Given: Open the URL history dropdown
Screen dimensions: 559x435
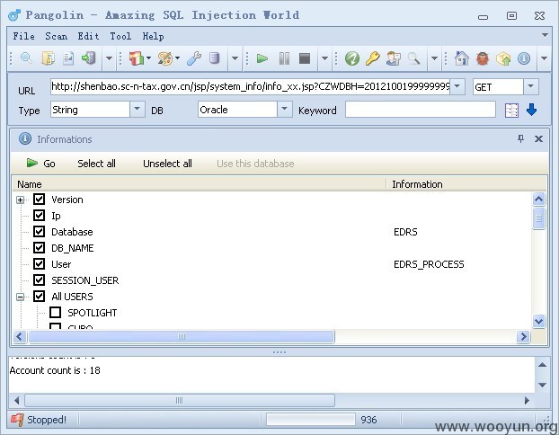Looking at the screenshot, I should pyautogui.click(x=457, y=86).
